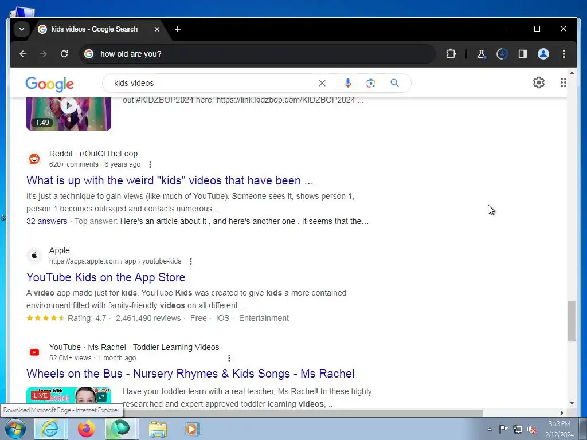Open the Action Center flag icon
Screen dimensions: 587x440
tap(503, 429)
